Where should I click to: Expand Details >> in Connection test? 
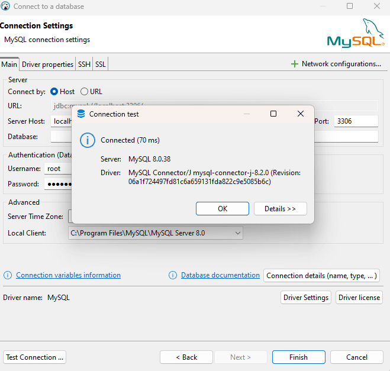pos(281,209)
